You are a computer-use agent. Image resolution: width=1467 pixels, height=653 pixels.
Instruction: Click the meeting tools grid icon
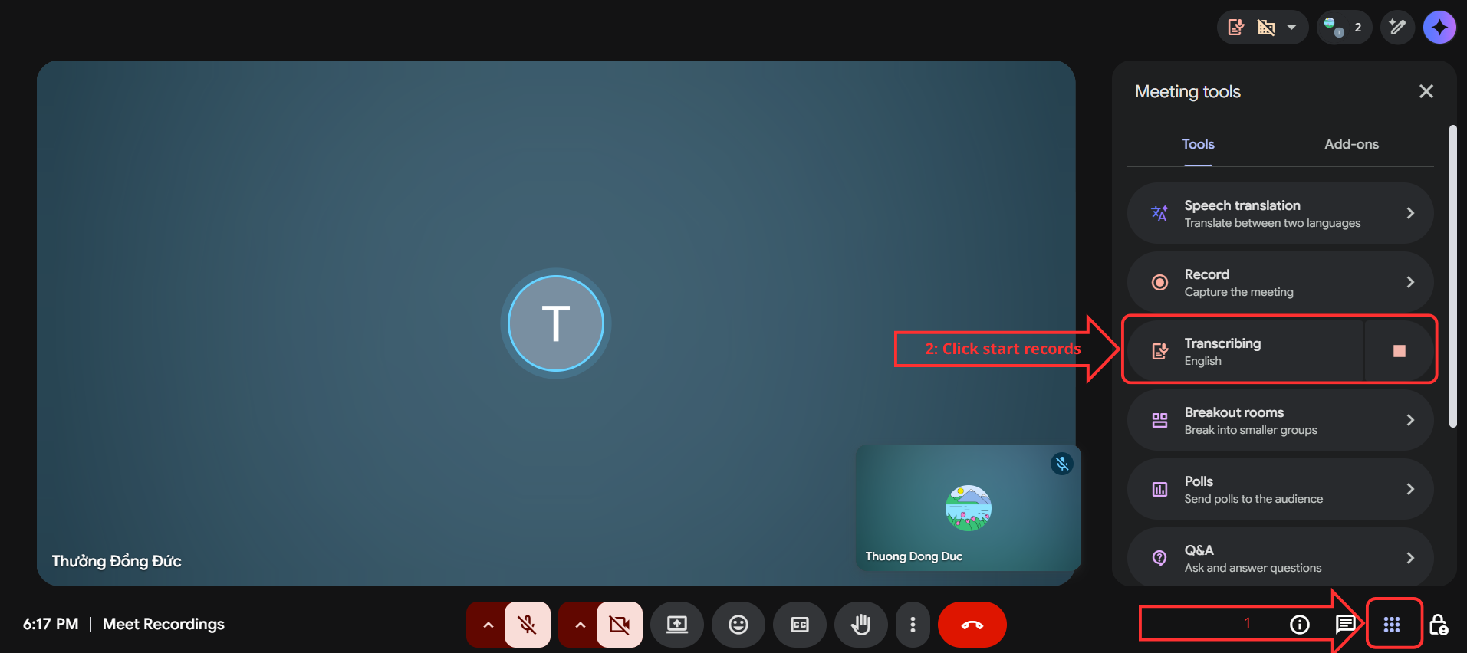(1392, 625)
